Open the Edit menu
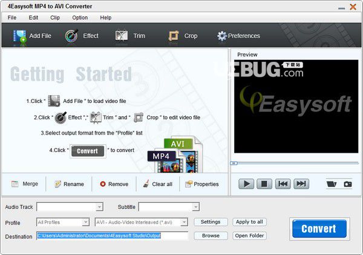The width and height of the screenshot is (363, 255). 33,18
